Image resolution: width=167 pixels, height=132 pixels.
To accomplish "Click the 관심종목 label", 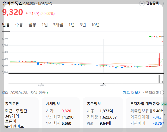I will [x=153, y=3].
